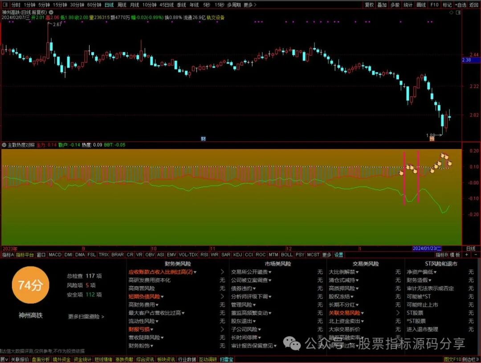481x363 pixels.
Task: Click the 指标B tab
Action: pyautogui.click(x=442, y=254)
